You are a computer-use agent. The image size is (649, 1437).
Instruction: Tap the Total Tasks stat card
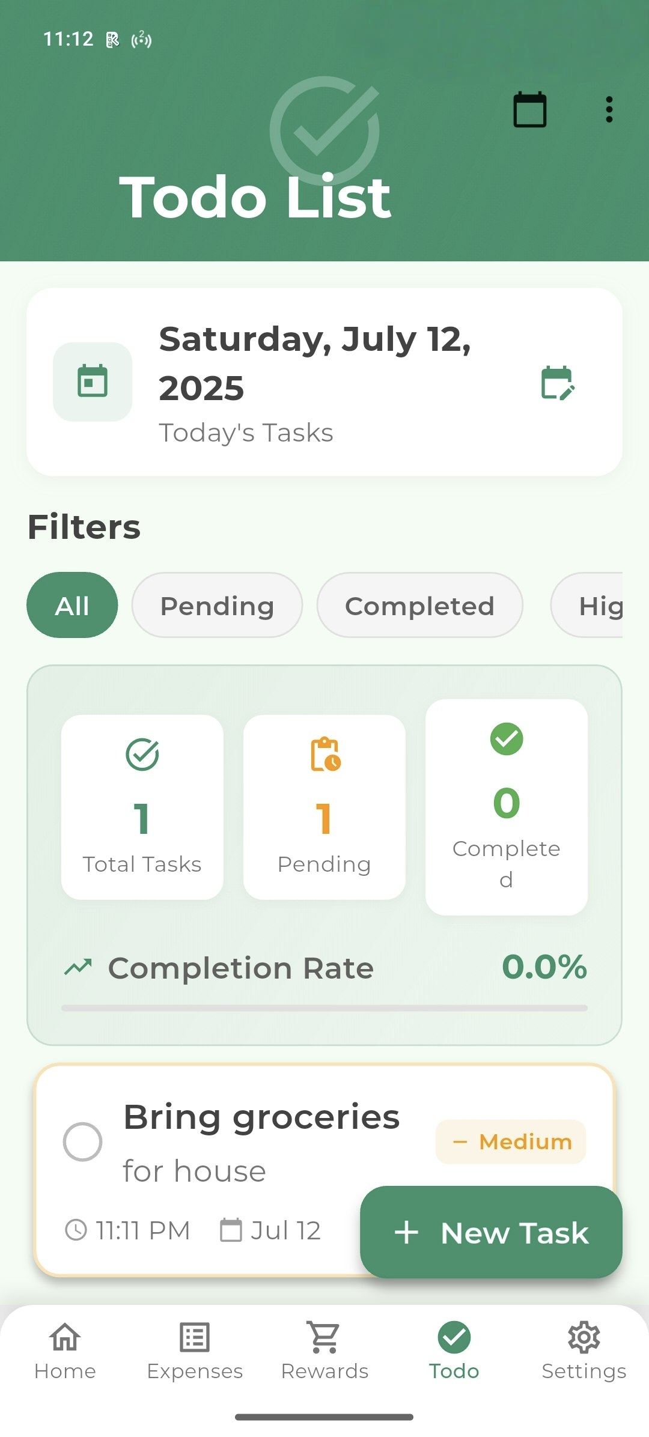click(x=142, y=807)
